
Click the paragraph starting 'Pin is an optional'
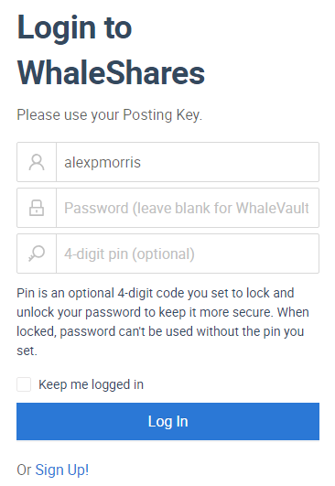[163, 322]
